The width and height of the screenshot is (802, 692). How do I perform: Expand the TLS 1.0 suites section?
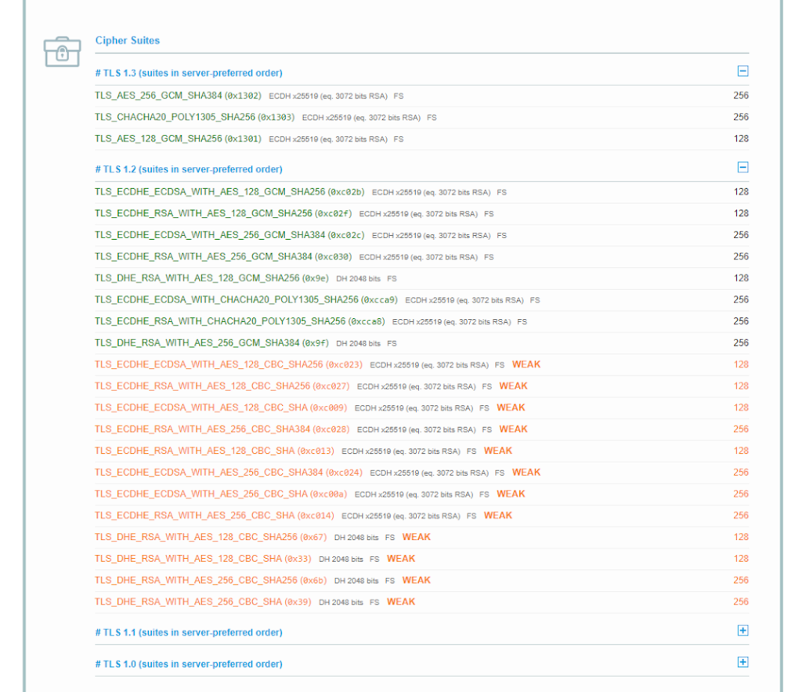(x=742, y=662)
